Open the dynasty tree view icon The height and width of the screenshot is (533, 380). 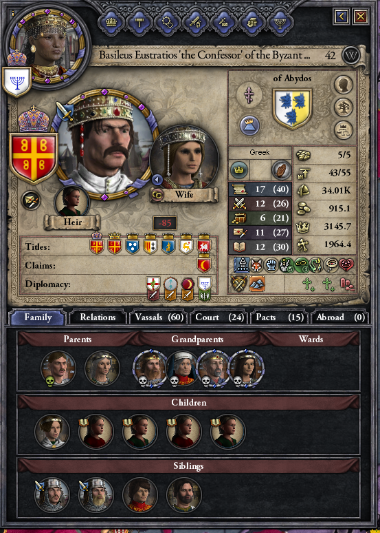(344, 107)
